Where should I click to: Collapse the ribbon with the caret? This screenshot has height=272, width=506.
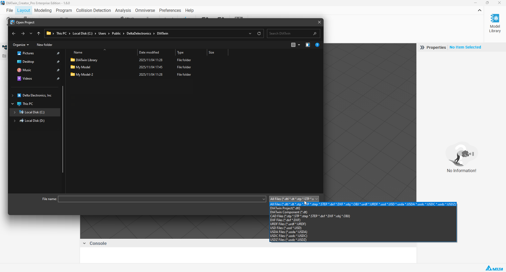point(480,11)
